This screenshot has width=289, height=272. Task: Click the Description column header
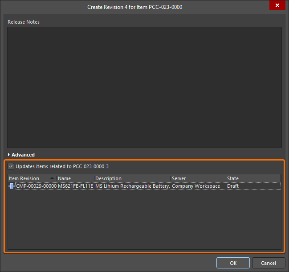coord(133,178)
